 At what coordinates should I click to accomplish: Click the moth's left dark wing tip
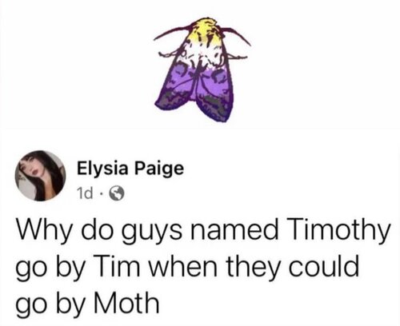point(173,101)
